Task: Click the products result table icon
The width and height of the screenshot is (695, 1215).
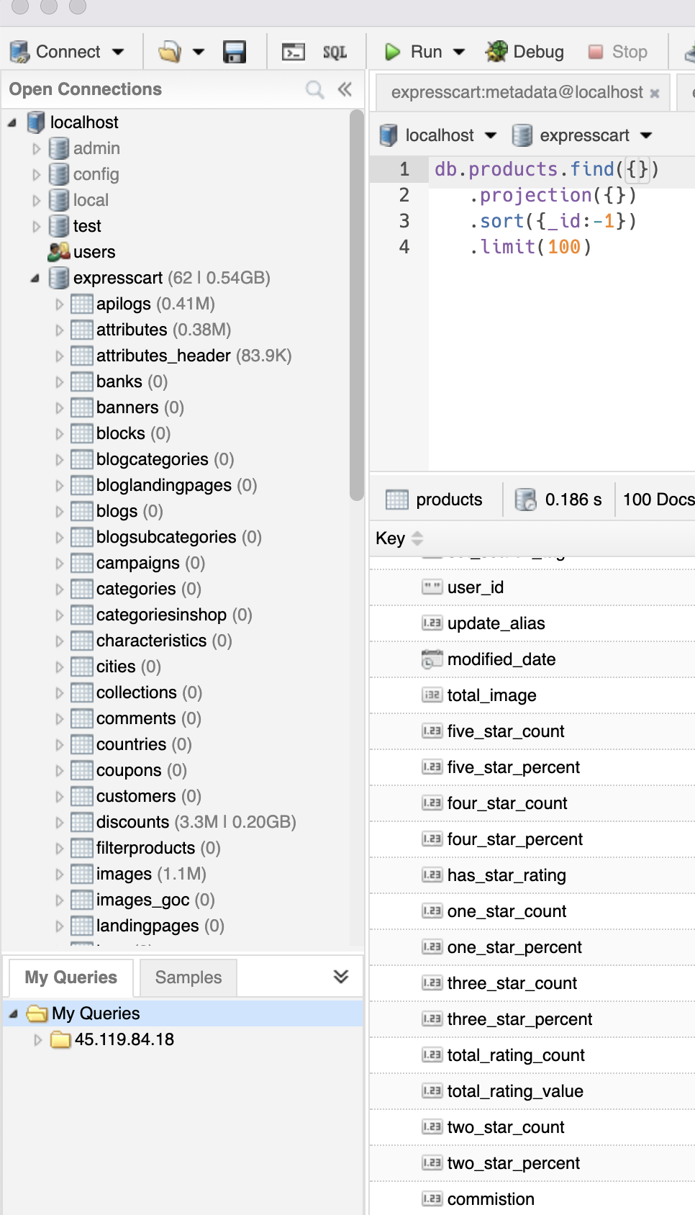Action: (397, 500)
